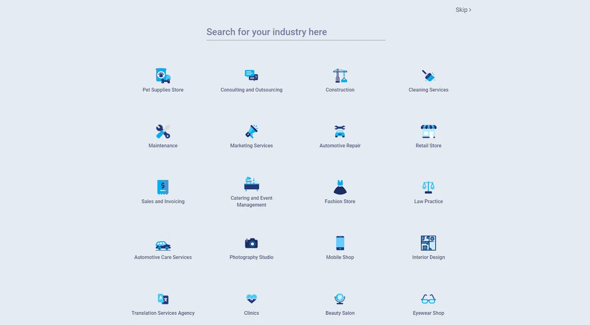This screenshot has width=590, height=325.
Task: Pick the Catering and Event Management icon
Action: pos(252,184)
